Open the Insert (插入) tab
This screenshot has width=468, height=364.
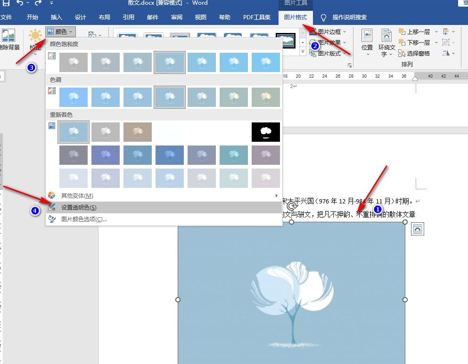tap(56, 17)
